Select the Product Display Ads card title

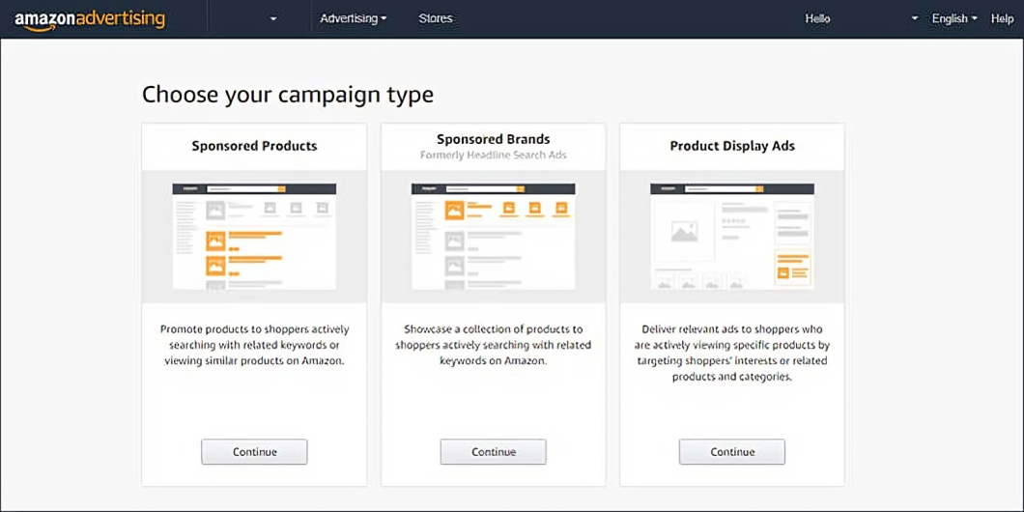(731, 146)
